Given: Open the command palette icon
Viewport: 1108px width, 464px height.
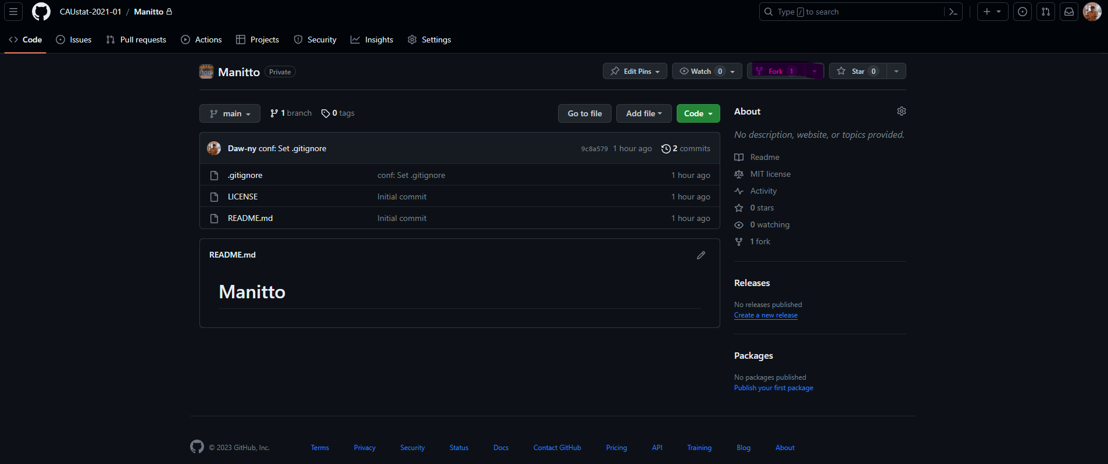Looking at the screenshot, I should click(953, 12).
